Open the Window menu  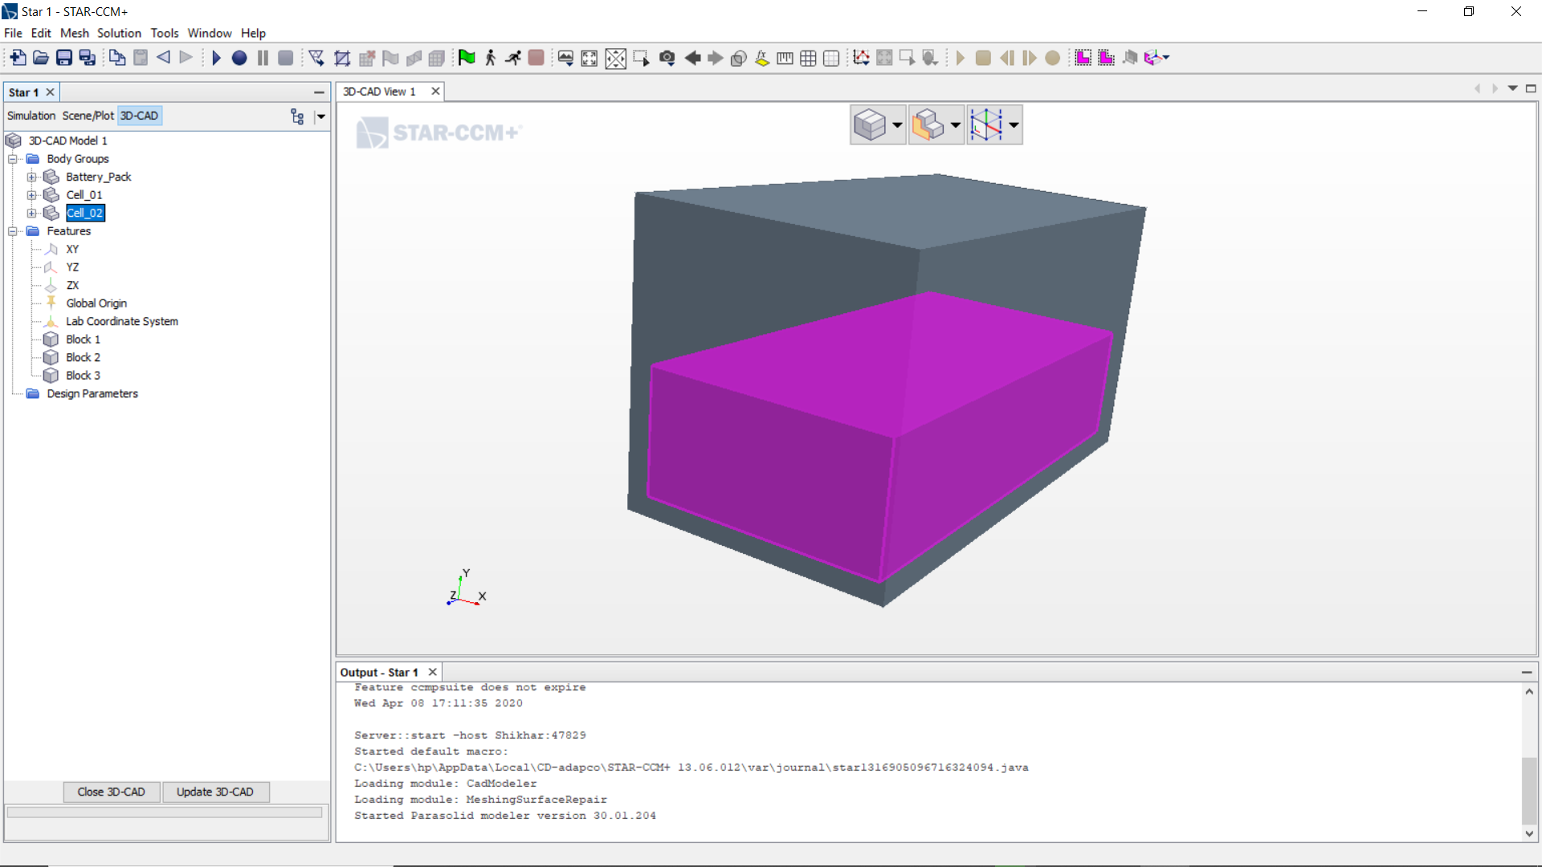[210, 33]
